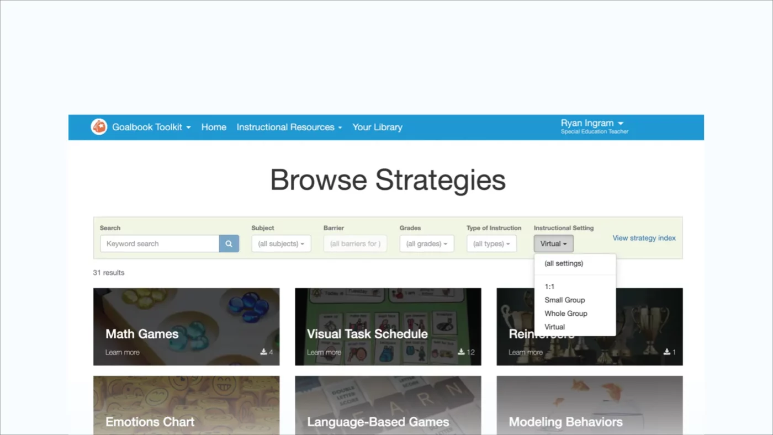Click the Goalbook fox logo icon

pyautogui.click(x=99, y=127)
